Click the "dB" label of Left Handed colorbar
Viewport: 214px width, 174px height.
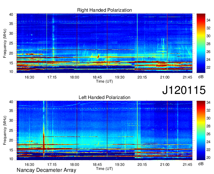pos(201,164)
